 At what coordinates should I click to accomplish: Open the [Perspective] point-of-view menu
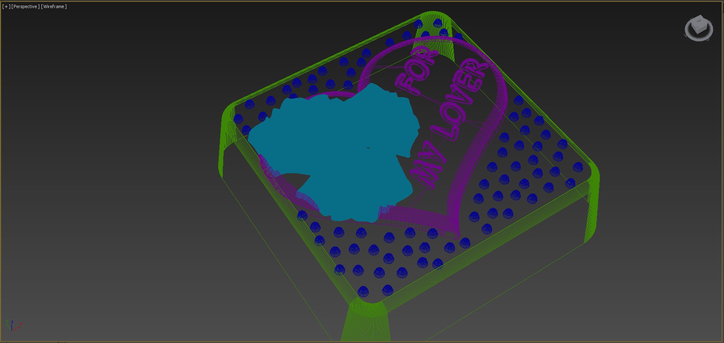(25, 6)
